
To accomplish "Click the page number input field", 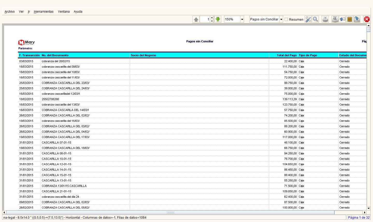I will 205,19.
